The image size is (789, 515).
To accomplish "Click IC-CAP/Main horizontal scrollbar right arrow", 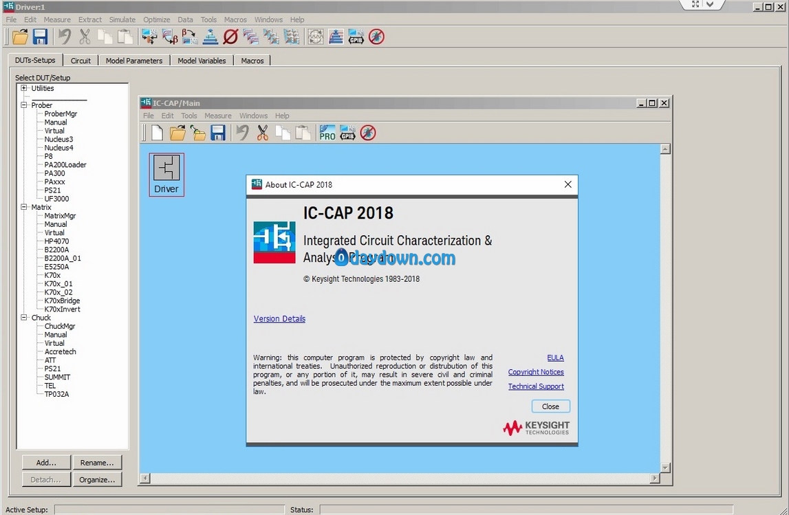I will (x=655, y=479).
